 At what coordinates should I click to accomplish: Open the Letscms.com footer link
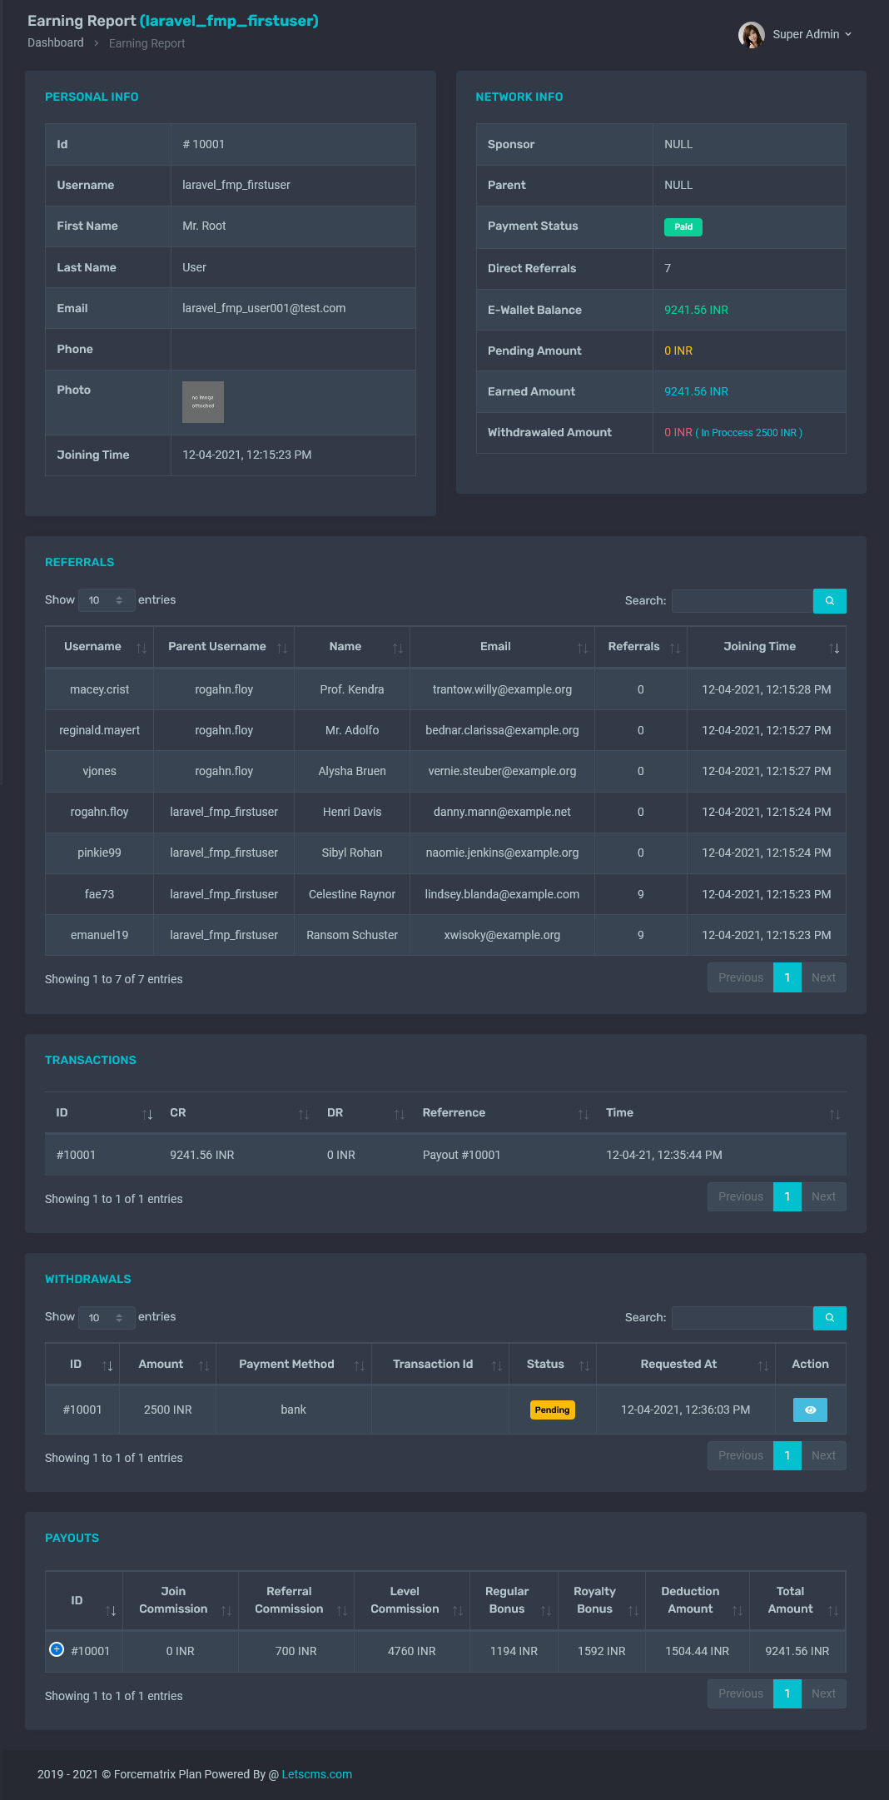316,1774
